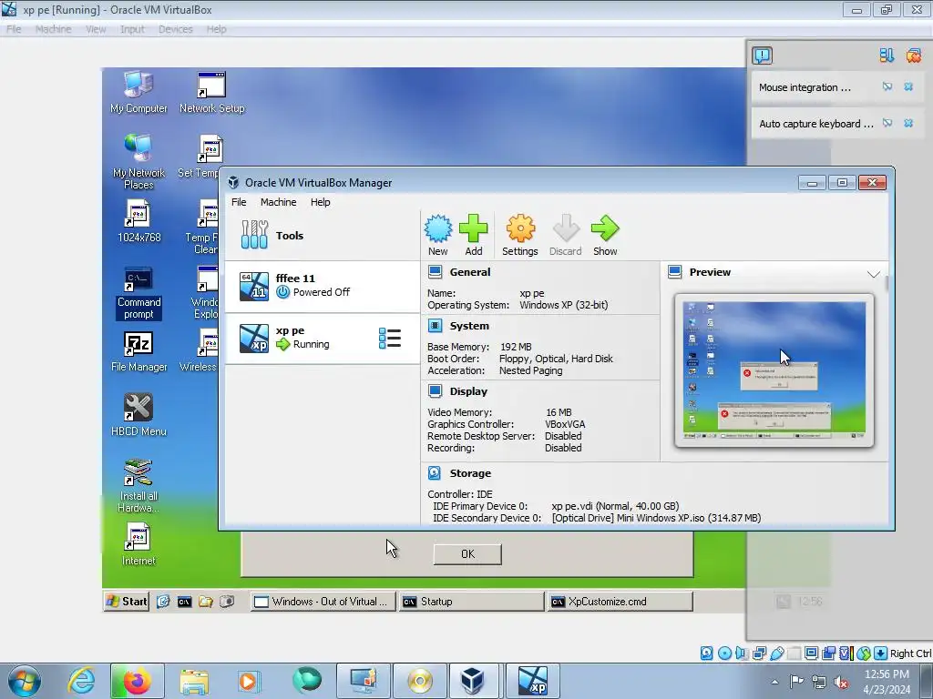Switch to Windows - Out of Virtual taskbar item

[322, 602]
